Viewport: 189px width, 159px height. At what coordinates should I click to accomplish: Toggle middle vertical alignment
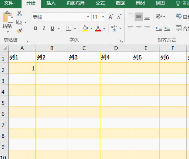[139, 17]
